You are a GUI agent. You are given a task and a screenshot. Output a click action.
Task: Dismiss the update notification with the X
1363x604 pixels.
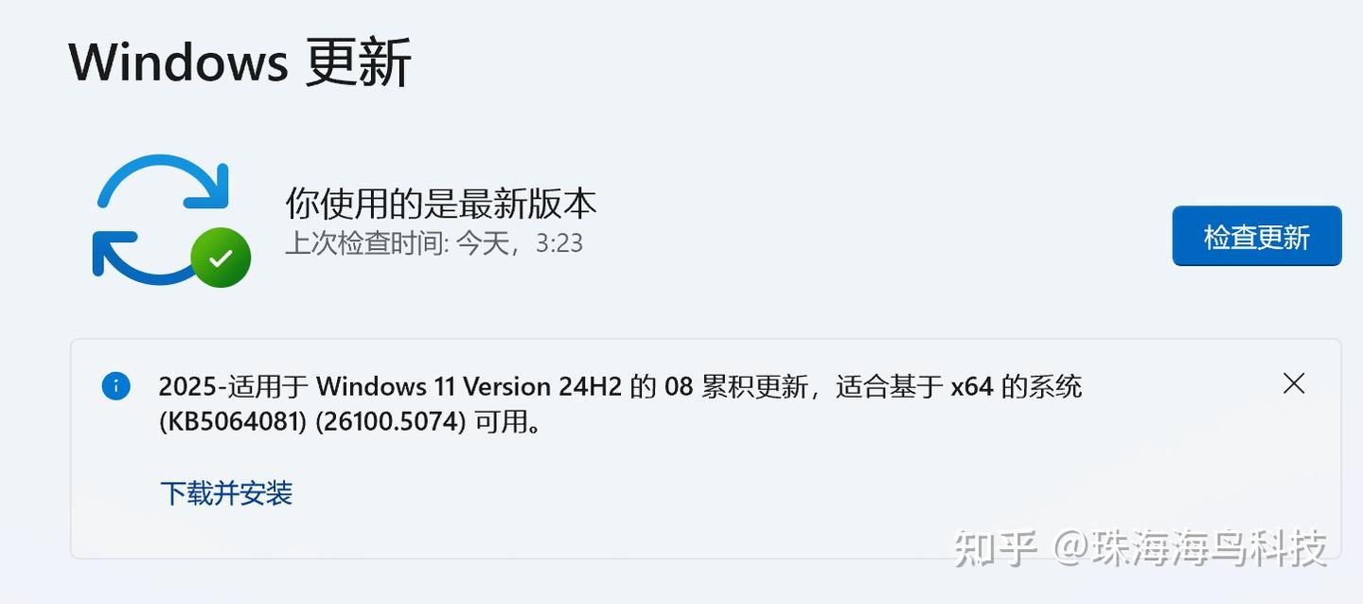pyautogui.click(x=1293, y=383)
